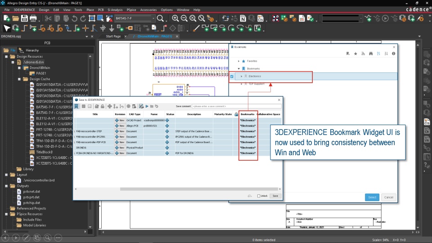Click New revision button for Allegro PCB row
Viewport: 432px width, 243px height.
tap(120, 126)
